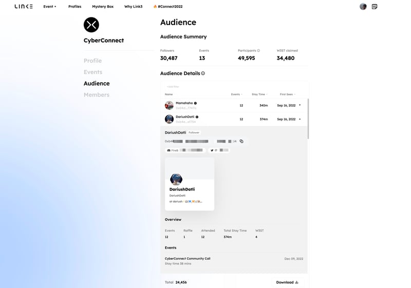Viewport: 411px width, 288px height.
Task: Go to Profiles in the top navigation
Action: 74,7
